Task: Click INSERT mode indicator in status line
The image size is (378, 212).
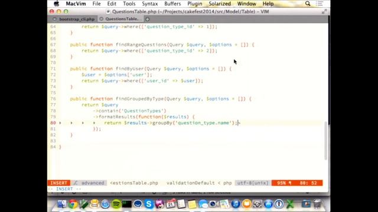Action: pyautogui.click(x=58, y=183)
